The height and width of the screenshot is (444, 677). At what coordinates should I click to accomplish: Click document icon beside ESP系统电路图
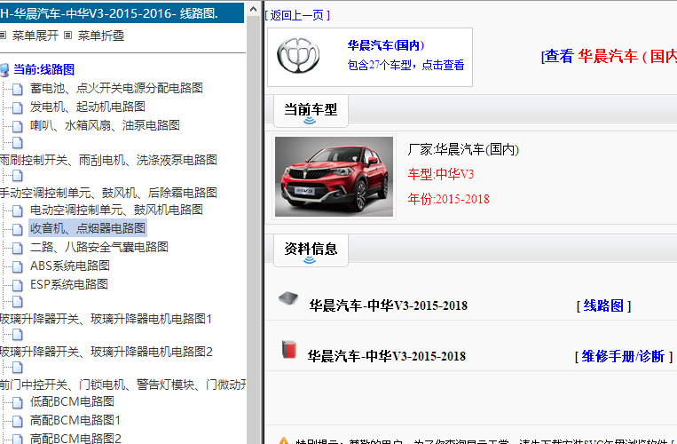click(17, 285)
